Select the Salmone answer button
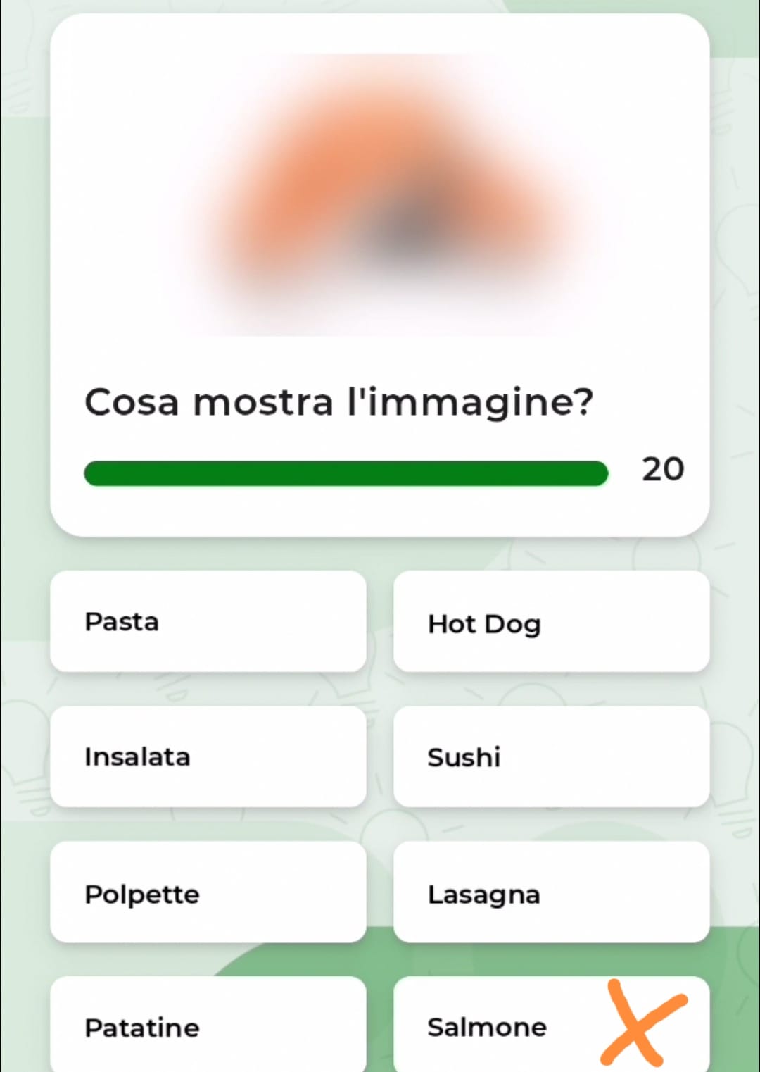760x1072 pixels. 551,1025
